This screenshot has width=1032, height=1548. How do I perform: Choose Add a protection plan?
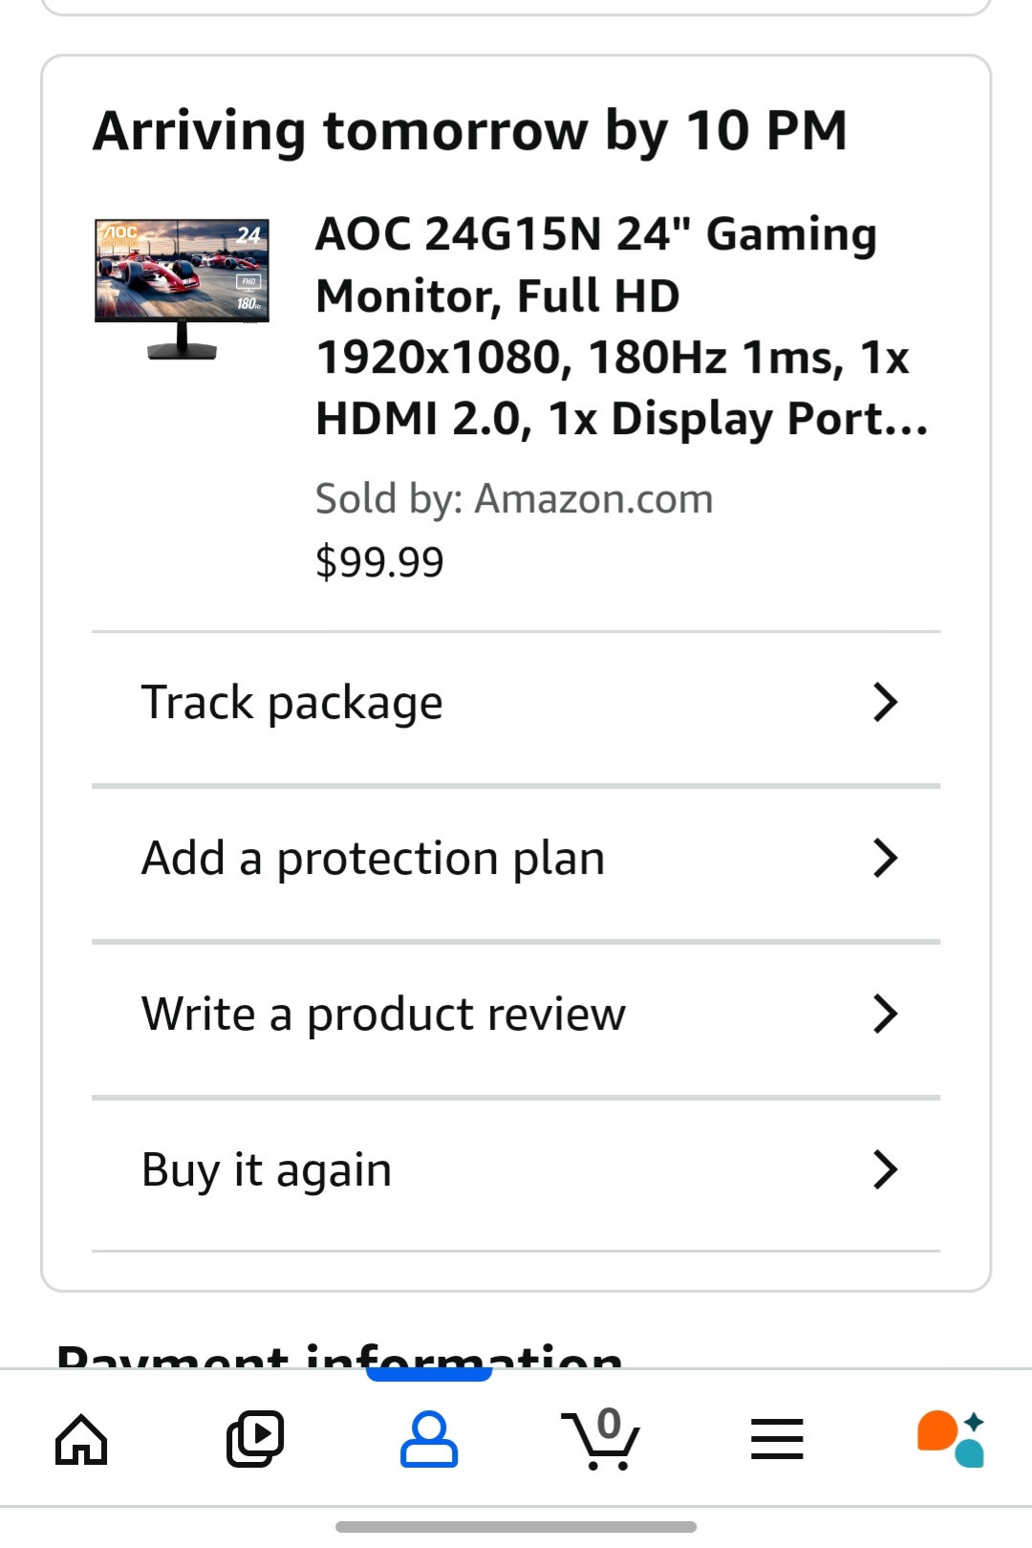[x=373, y=859]
